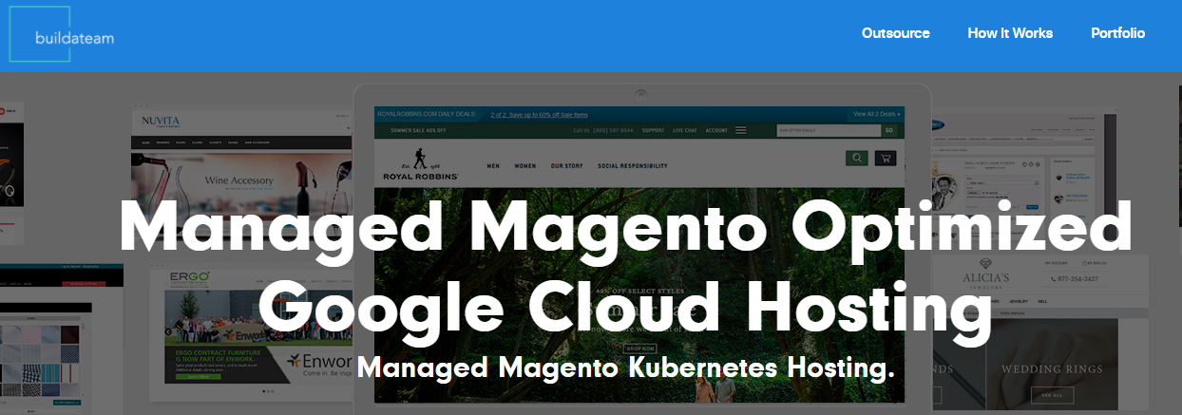Viewport: 1182px width, 415px height.
Task: Expand the View All 2 Deals dropdown
Action: (x=876, y=114)
